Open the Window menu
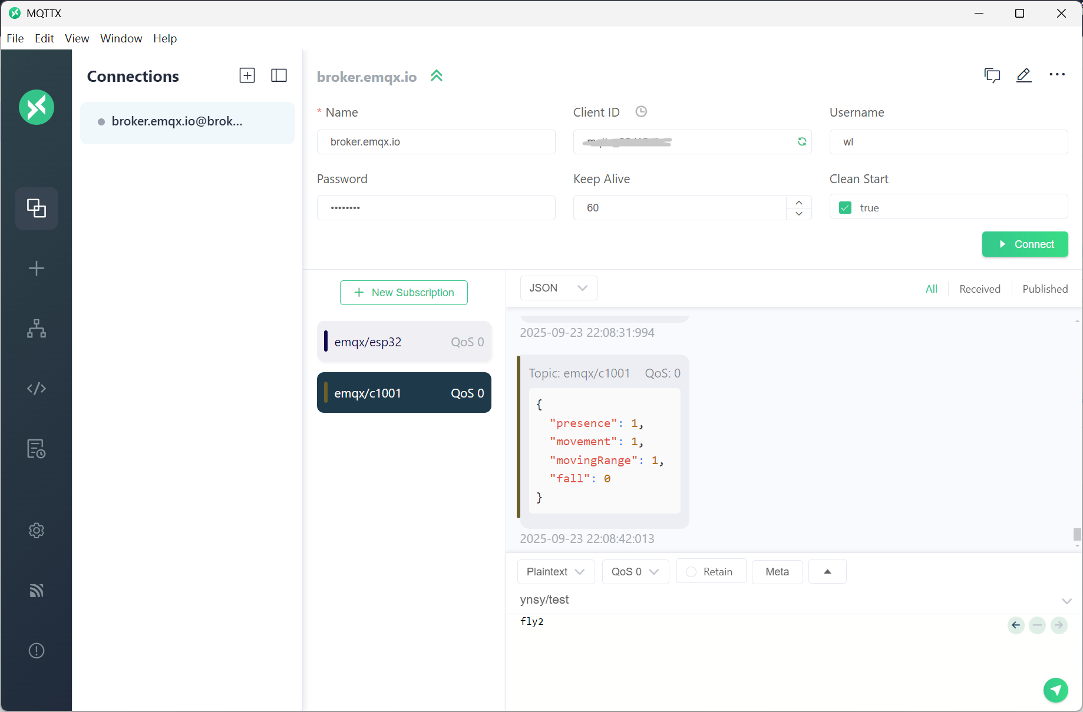 [x=121, y=38]
